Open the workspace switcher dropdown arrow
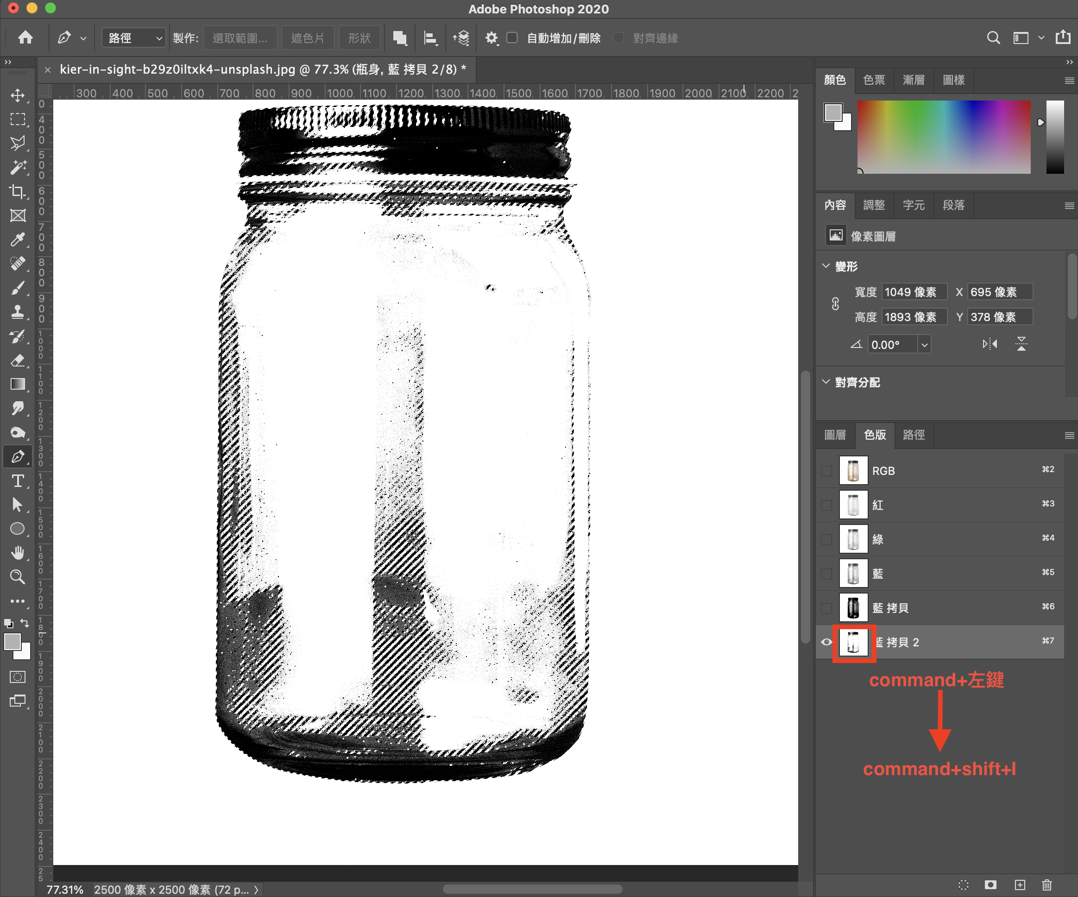 coord(1041,38)
